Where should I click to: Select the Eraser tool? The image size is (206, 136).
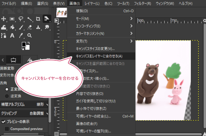click(x=30, y=27)
